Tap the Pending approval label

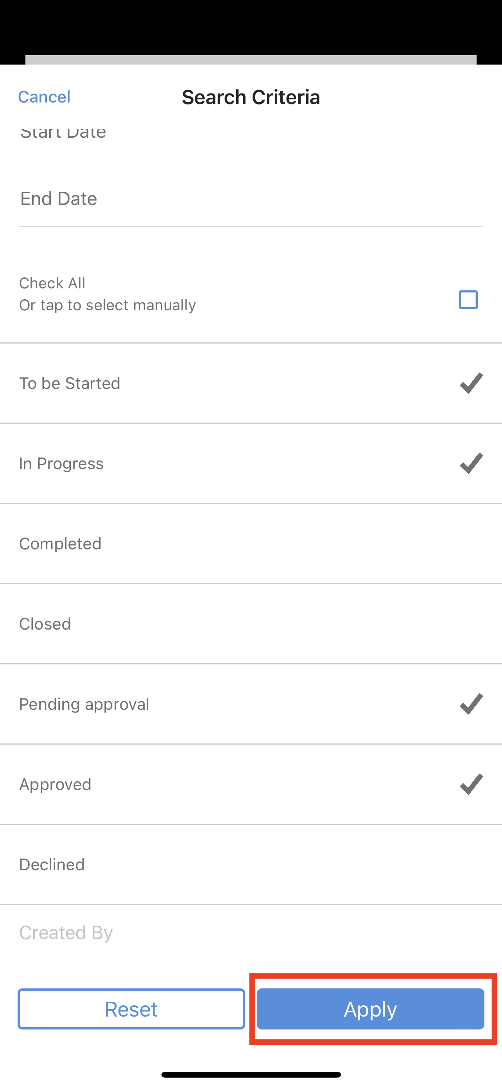point(84,704)
